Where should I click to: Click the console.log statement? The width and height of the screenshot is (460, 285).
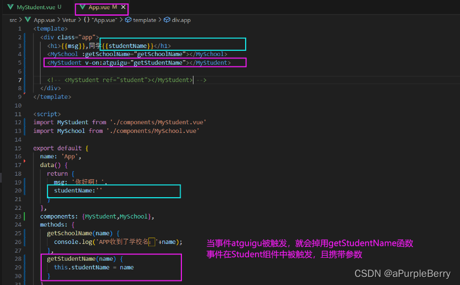[x=118, y=242]
